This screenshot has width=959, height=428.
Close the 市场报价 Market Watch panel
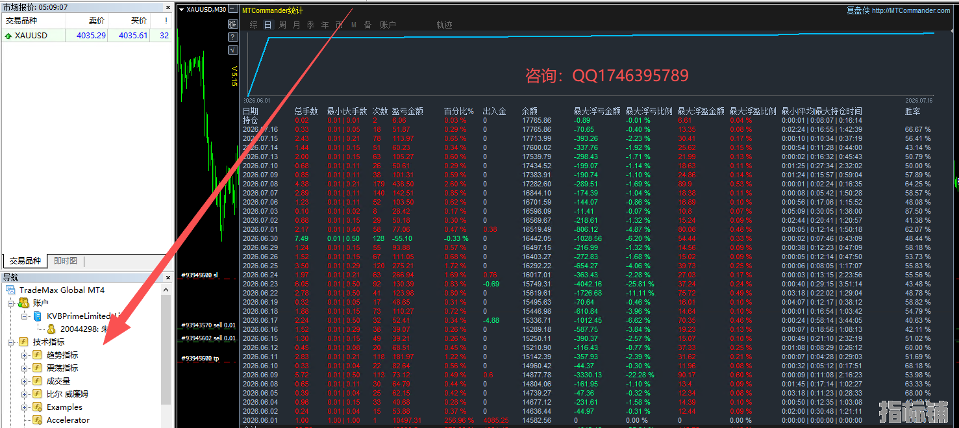169,6
